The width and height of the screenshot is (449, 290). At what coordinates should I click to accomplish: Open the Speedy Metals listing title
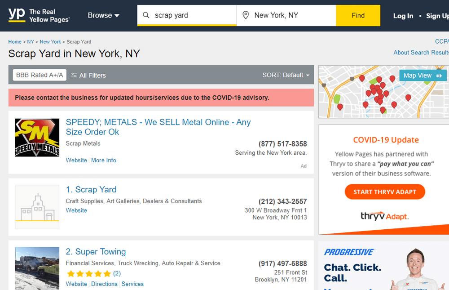pyautogui.click(x=158, y=127)
